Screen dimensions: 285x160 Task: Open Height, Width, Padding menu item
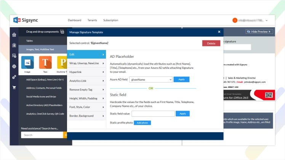point(86,98)
